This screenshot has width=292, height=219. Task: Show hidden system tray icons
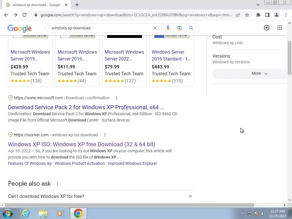coord(242,214)
